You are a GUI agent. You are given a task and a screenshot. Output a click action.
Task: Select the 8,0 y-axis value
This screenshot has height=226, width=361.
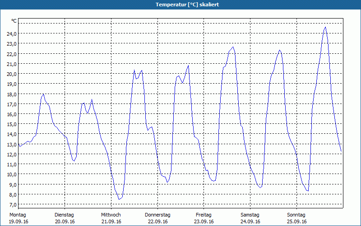[x=13, y=195]
